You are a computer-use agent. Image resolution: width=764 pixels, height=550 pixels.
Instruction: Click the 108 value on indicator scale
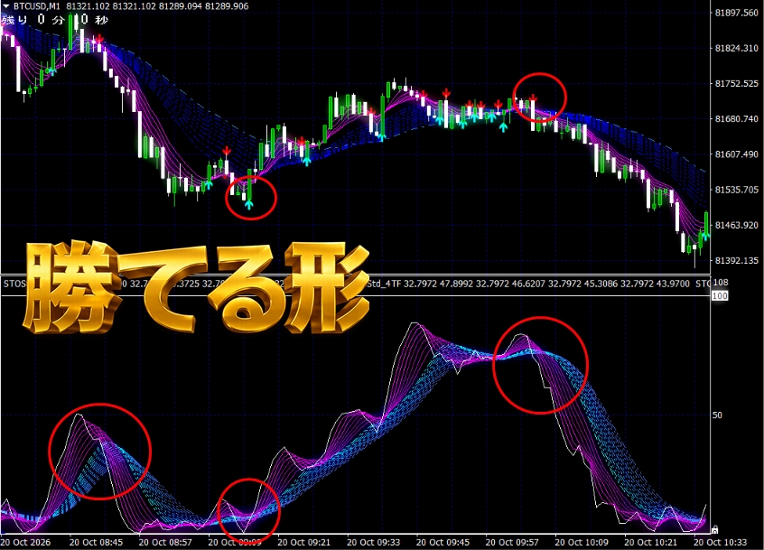pos(720,283)
